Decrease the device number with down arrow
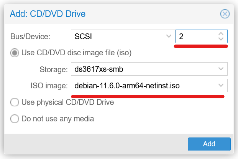The width and height of the screenshot is (238, 159). [221, 39]
